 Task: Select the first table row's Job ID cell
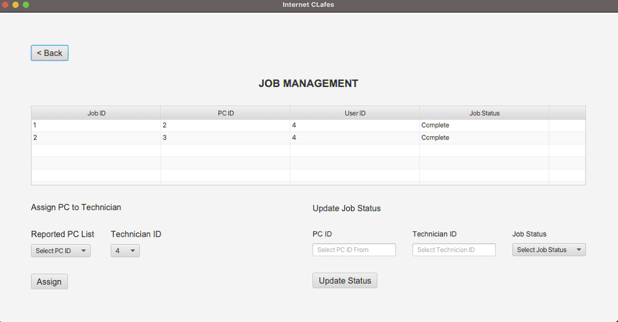[x=96, y=125]
